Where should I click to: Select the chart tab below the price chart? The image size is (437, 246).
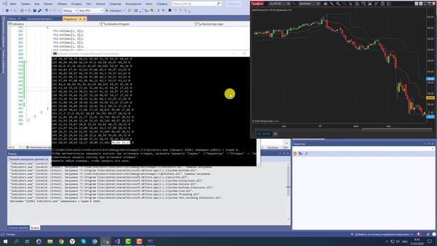[264, 134]
